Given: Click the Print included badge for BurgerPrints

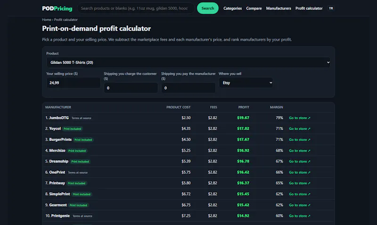Looking at the screenshot, I should click(83, 140).
